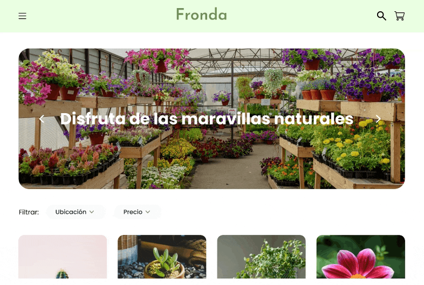Click the search magnifier icon
Viewport: 424px width, 285px height.
[x=381, y=16]
